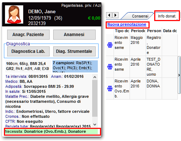Click patient name DEMO, Jane
The height and width of the screenshot is (141, 181).
pyautogui.click(x=42, y=11)
